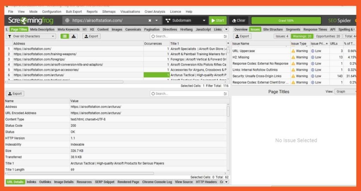
Task: Toggle the Opportunities: 20 filter
Action: click(x=328, y=36)
